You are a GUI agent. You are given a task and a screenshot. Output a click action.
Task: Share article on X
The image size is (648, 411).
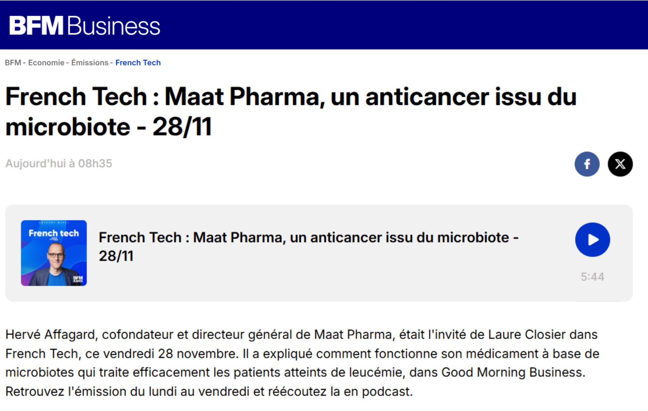pos(620,164)
